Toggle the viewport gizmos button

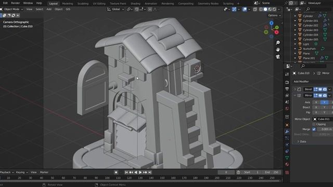click(x=234, y=9)
